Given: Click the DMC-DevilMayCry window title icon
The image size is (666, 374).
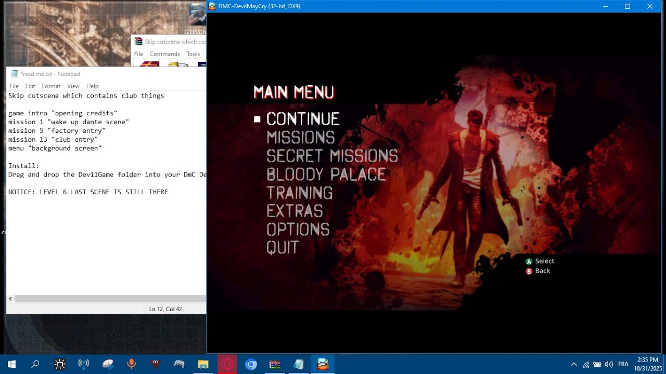Looking at the screenshot, I should pyautogui.click(x=212, y=6).
